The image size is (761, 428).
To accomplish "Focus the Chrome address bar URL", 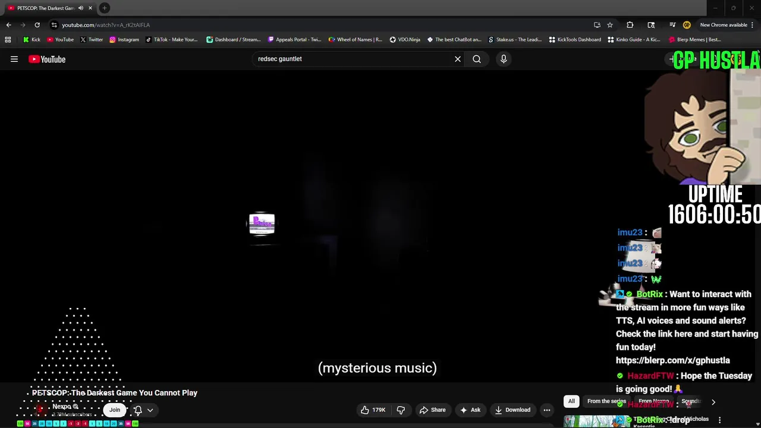I will pos(106,25).
